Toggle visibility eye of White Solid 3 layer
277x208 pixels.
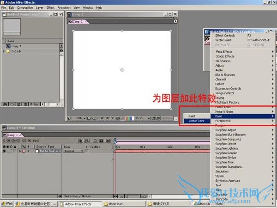click(4, 151)
